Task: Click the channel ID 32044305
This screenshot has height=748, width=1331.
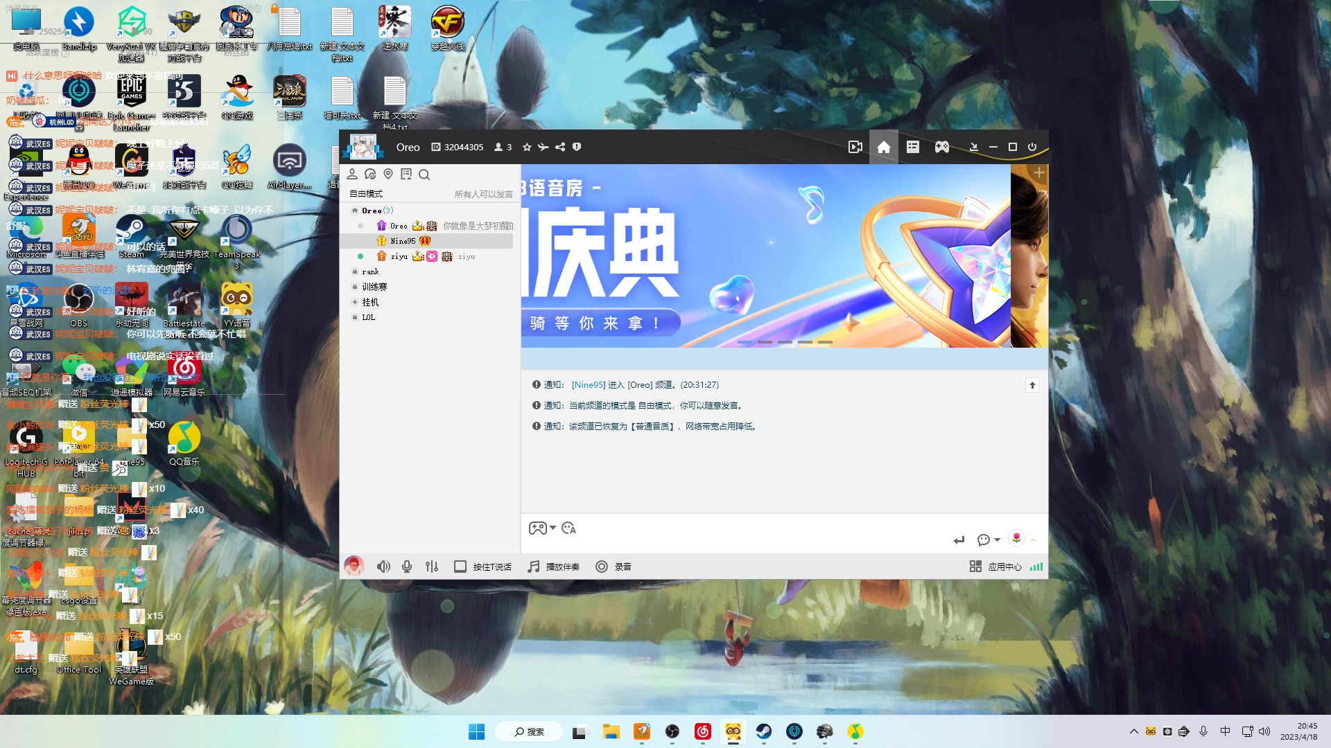Action: tap(458, 147)
